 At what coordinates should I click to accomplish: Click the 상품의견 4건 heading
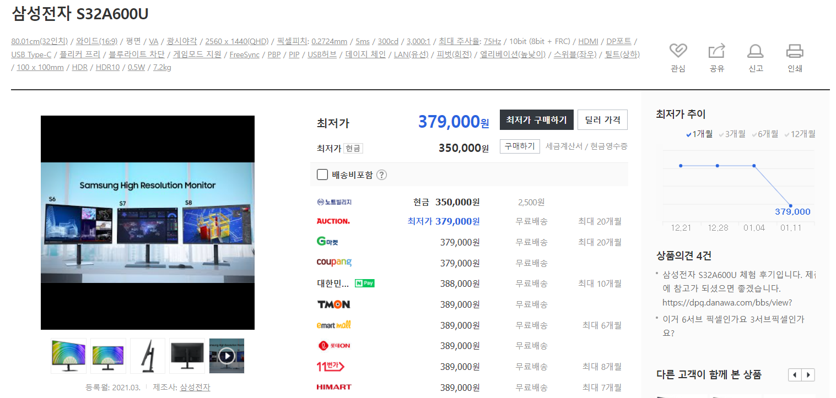pyautogui.click(x=683, y=256)
